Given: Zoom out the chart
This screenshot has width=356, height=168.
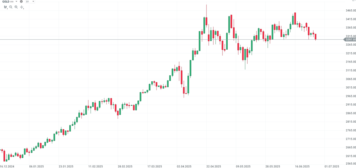Looking at the screenshot, I should (11, 7).
